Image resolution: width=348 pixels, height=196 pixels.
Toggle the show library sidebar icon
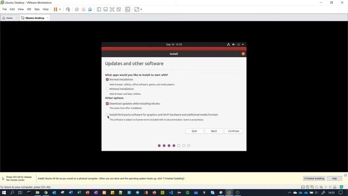click(x=99, y=9)
